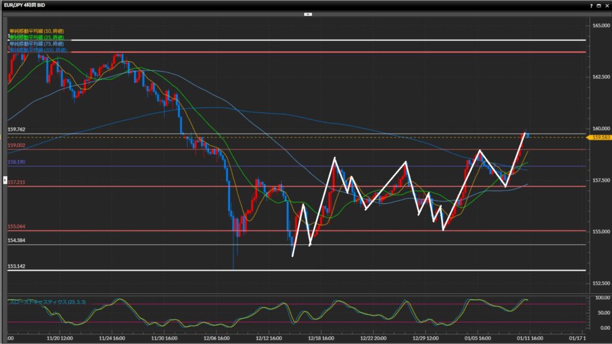The image size is (612, 344).
Task: Click the slow stochastics indicator label
Action: pos(47,302)
